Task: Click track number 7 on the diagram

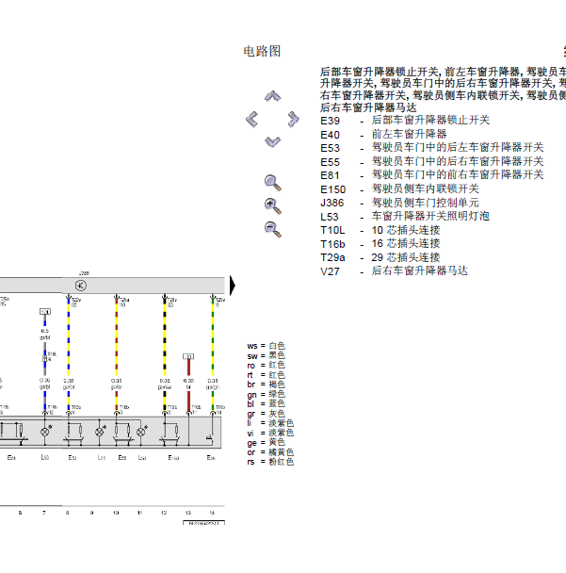Action: [44, 513]
